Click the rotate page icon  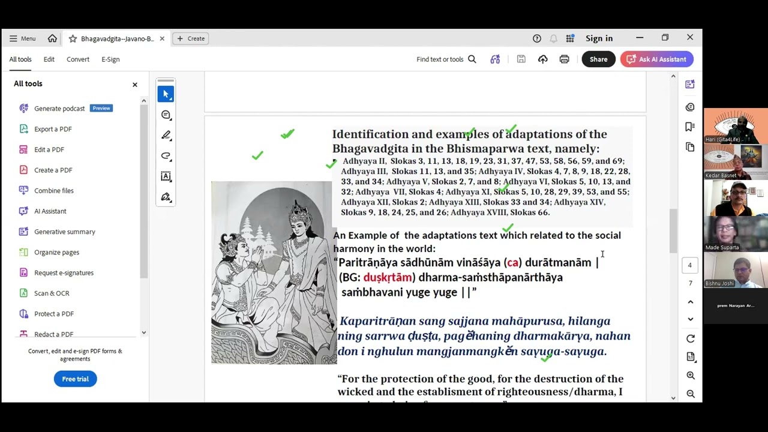691,339
